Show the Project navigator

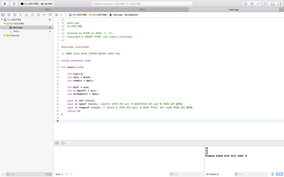(x=3, y=15)
